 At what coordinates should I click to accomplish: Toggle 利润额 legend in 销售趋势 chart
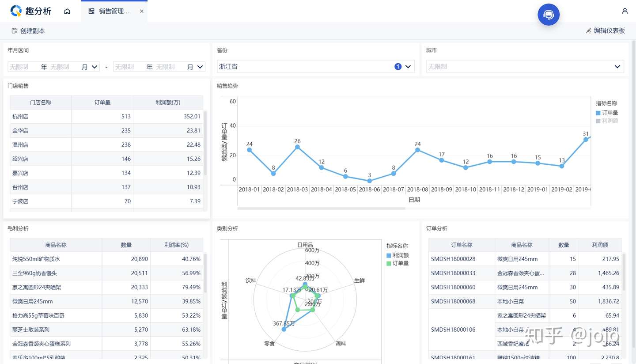point(607,121)
